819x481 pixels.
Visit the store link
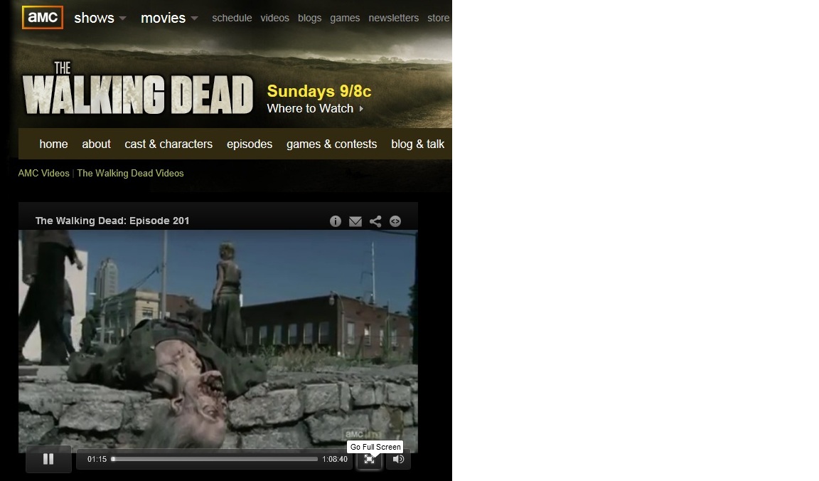(438, 18)
